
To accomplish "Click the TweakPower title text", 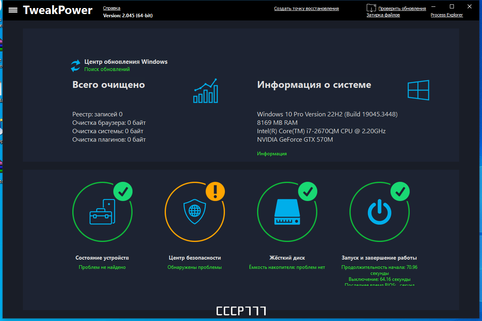I will click(57, 10).
